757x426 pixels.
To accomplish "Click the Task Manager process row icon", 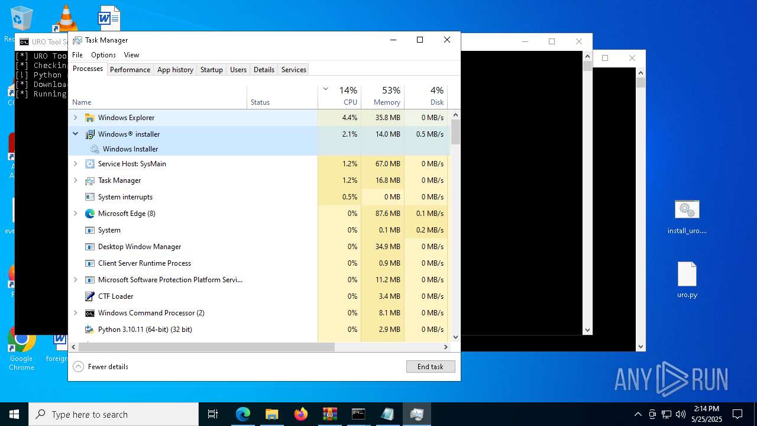I will [90, 180].
